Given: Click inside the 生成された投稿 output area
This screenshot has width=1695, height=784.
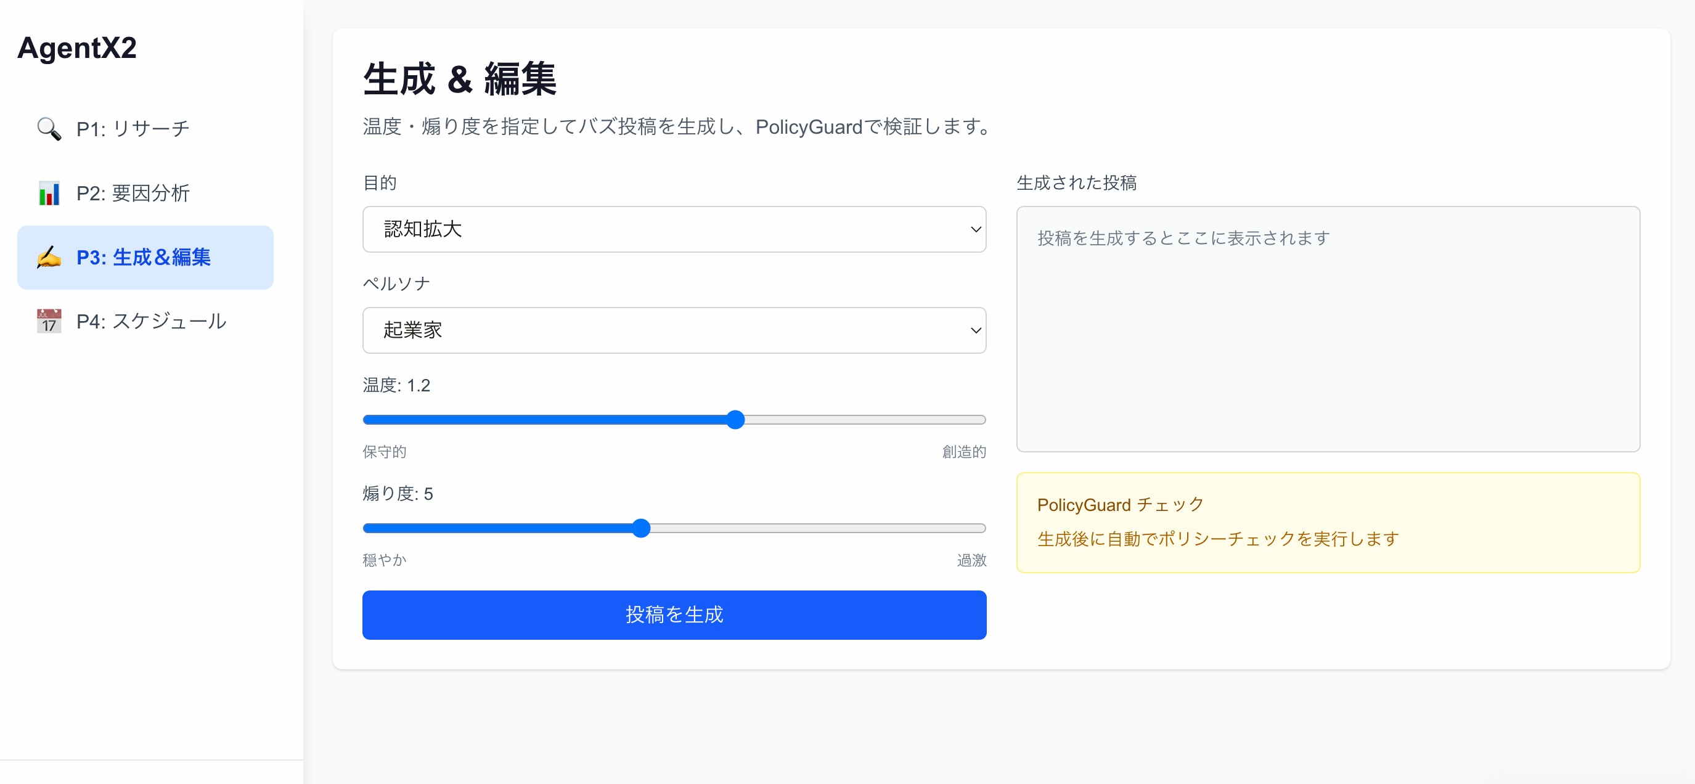Looking at the screenshot, I should [x=1328, y=329].
